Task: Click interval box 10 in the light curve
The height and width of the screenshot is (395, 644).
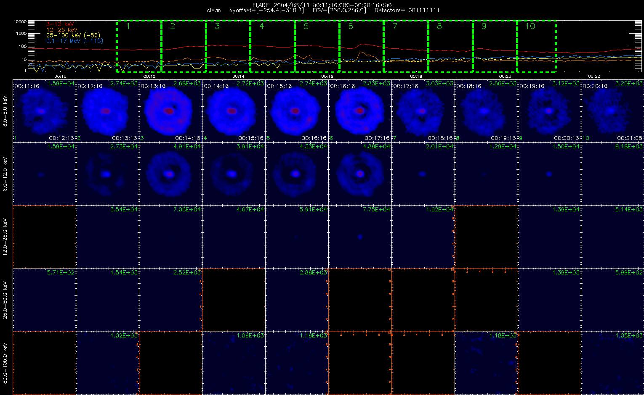Action: [537, 46]
